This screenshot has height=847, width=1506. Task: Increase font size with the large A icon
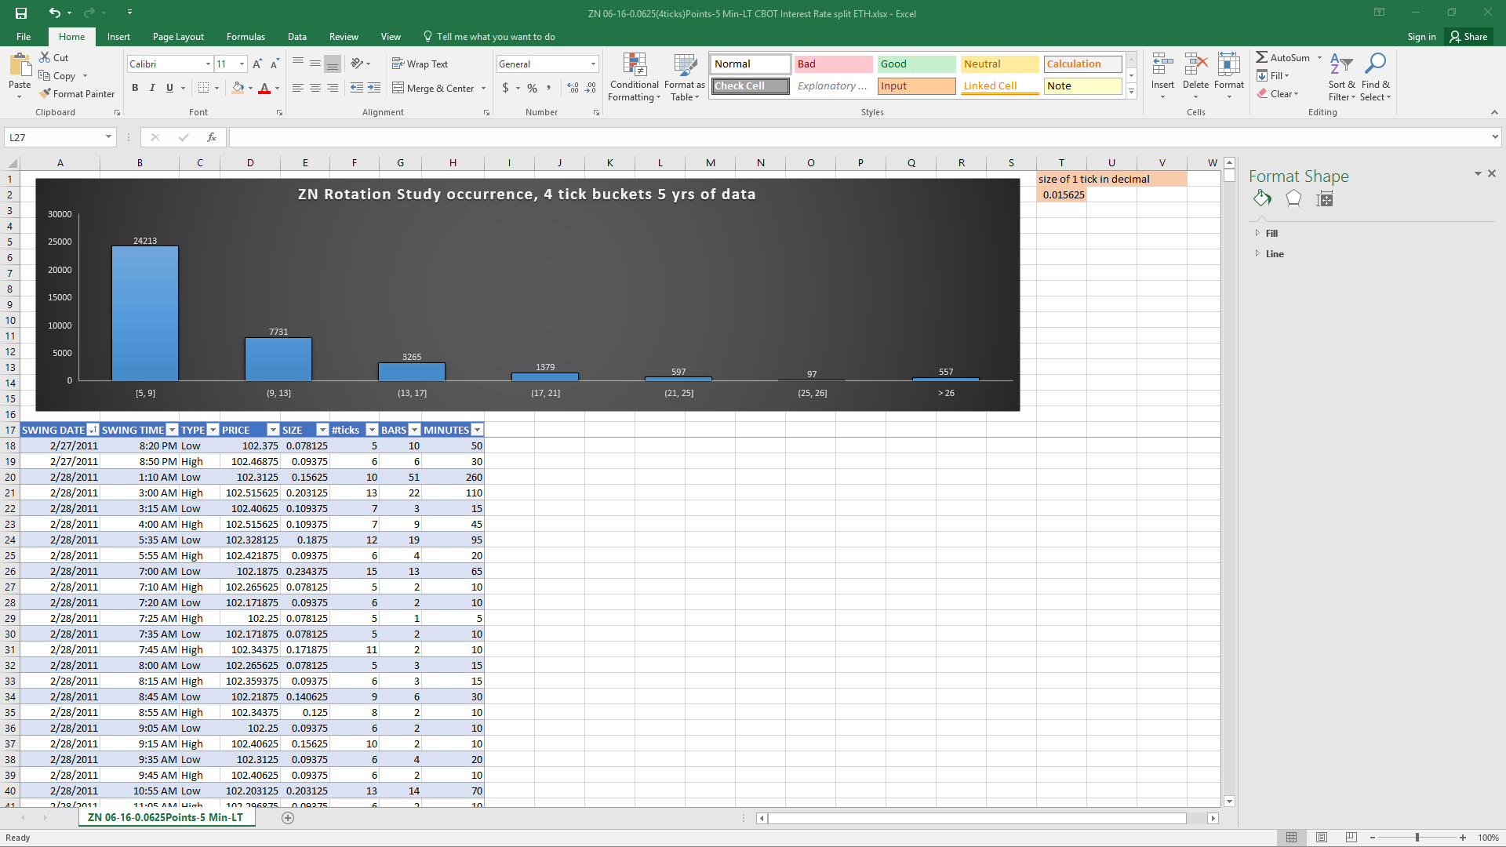coord(257,64)
